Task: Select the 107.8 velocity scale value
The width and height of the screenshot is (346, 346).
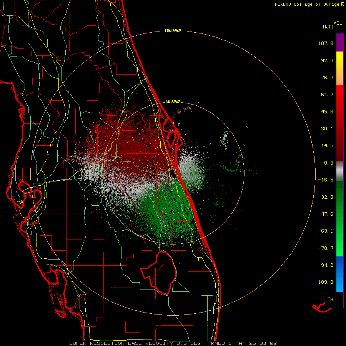Action: tap(326, 43)
